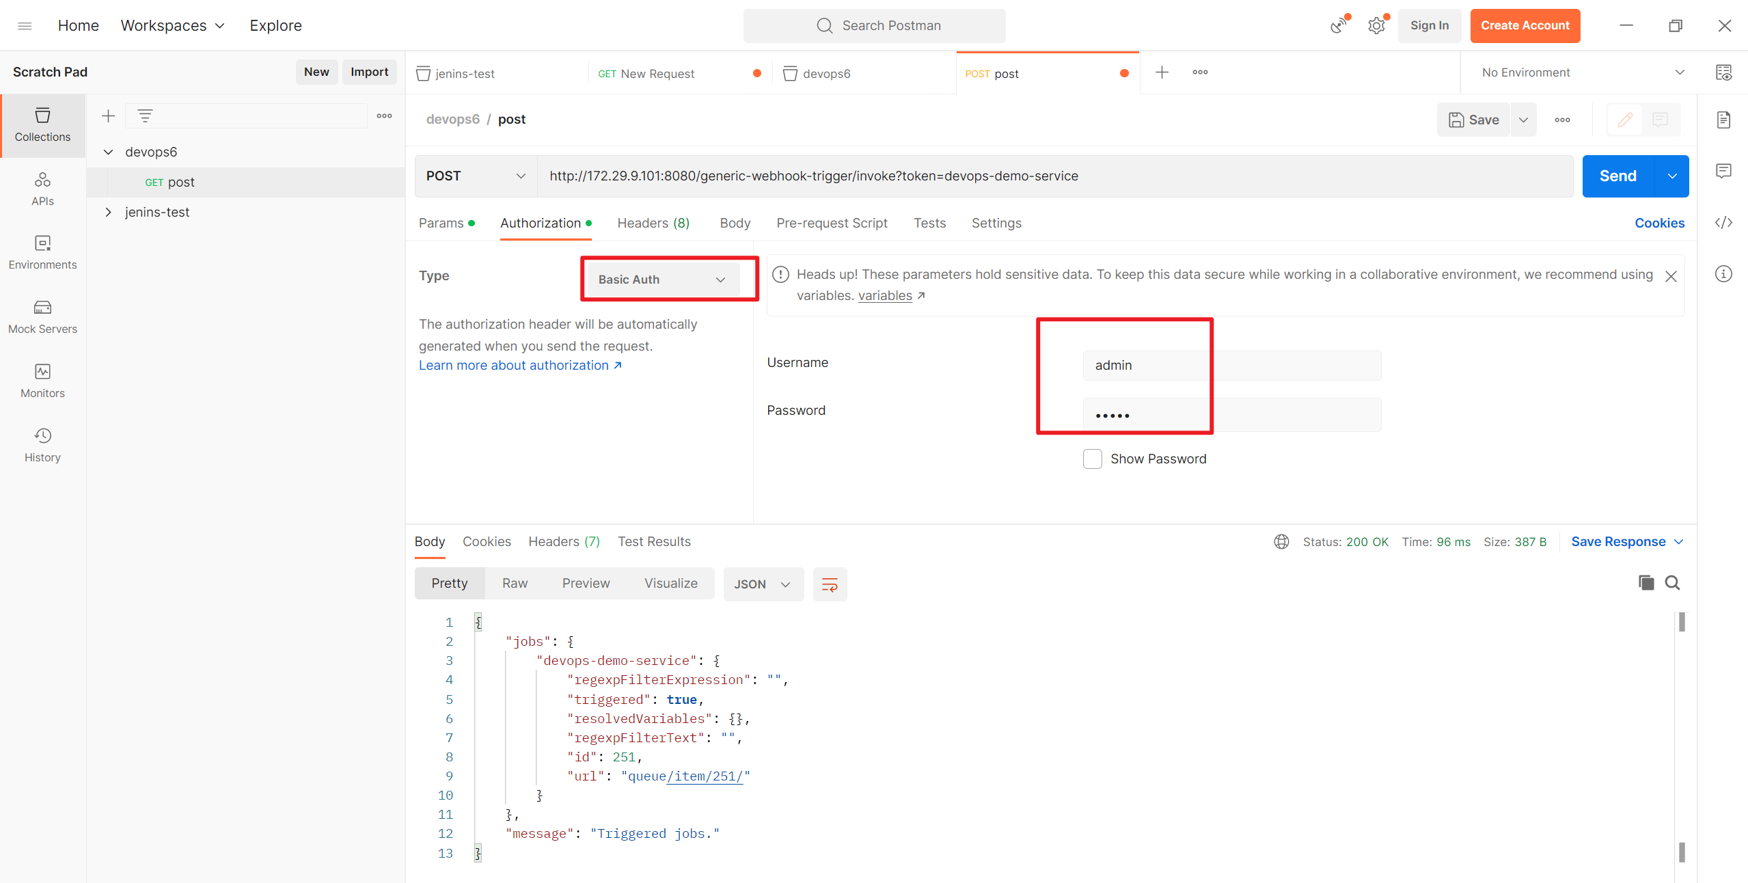The image size is (1748, 883).
Task: Open the POST method dropdown
Action: click(x=476, y=176)
